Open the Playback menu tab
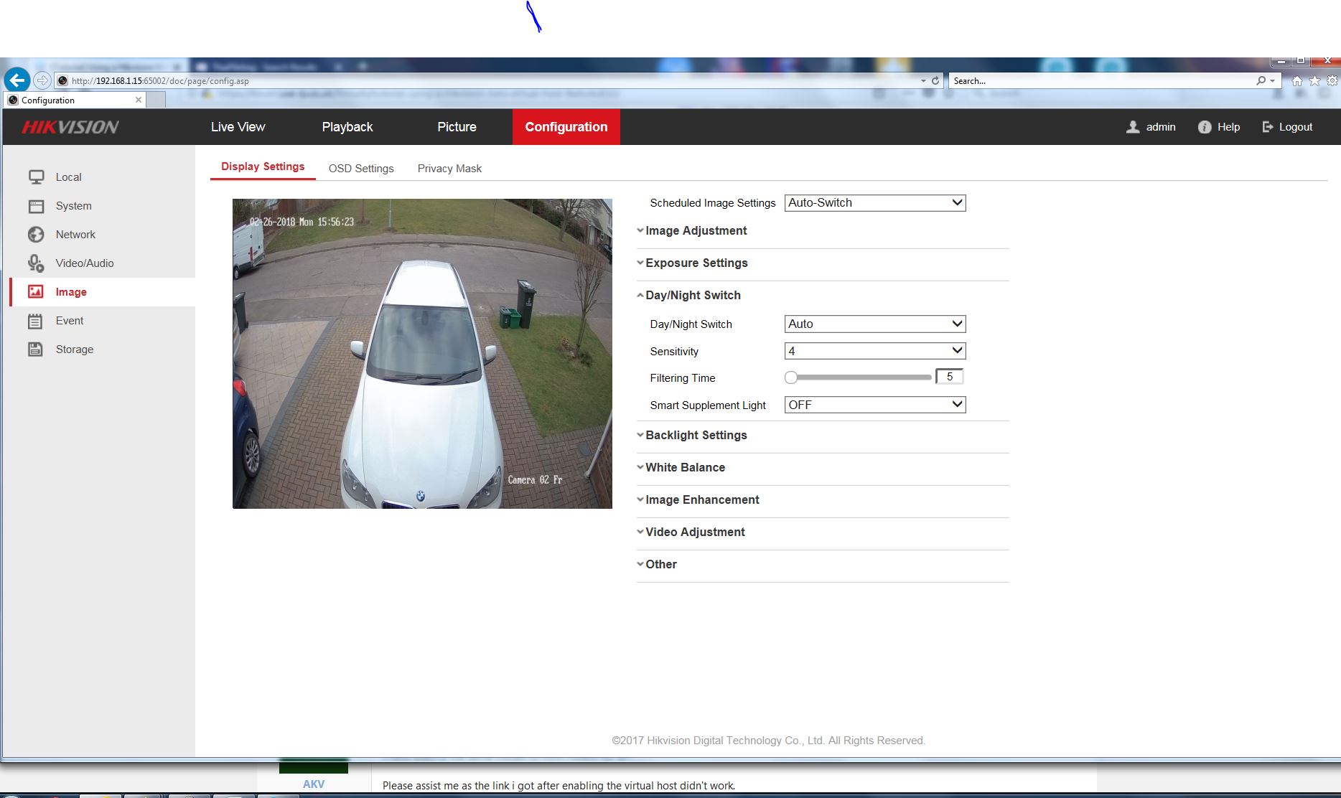The height and width of the screenshot is (798, 1341). coord(347,127)
